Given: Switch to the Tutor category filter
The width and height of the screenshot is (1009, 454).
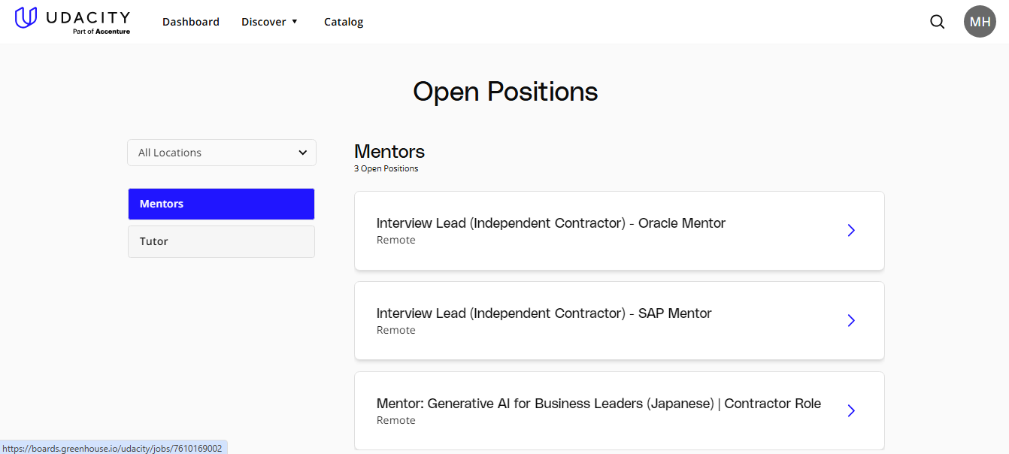Looking at the screenshot, I should click(x=221, y=241).
